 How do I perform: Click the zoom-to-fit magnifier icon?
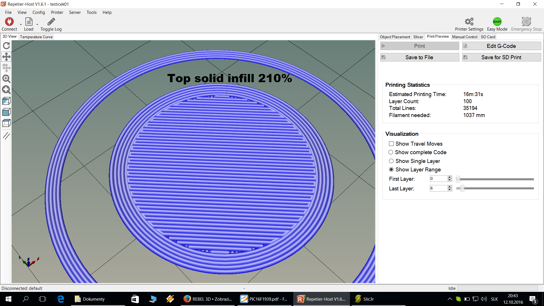tap(6, 90)
